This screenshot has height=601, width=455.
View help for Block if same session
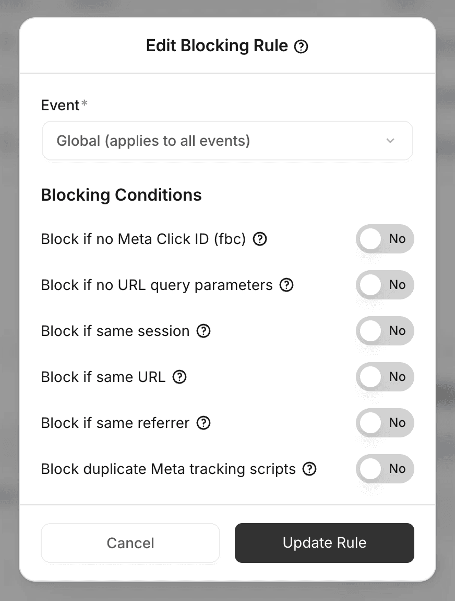[x=204, y=331]
